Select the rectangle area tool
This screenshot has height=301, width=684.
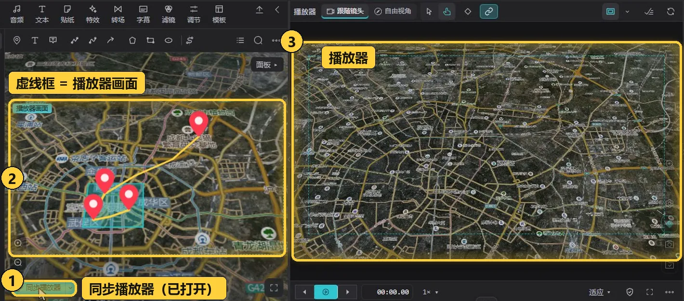click(x=150, y=40)
